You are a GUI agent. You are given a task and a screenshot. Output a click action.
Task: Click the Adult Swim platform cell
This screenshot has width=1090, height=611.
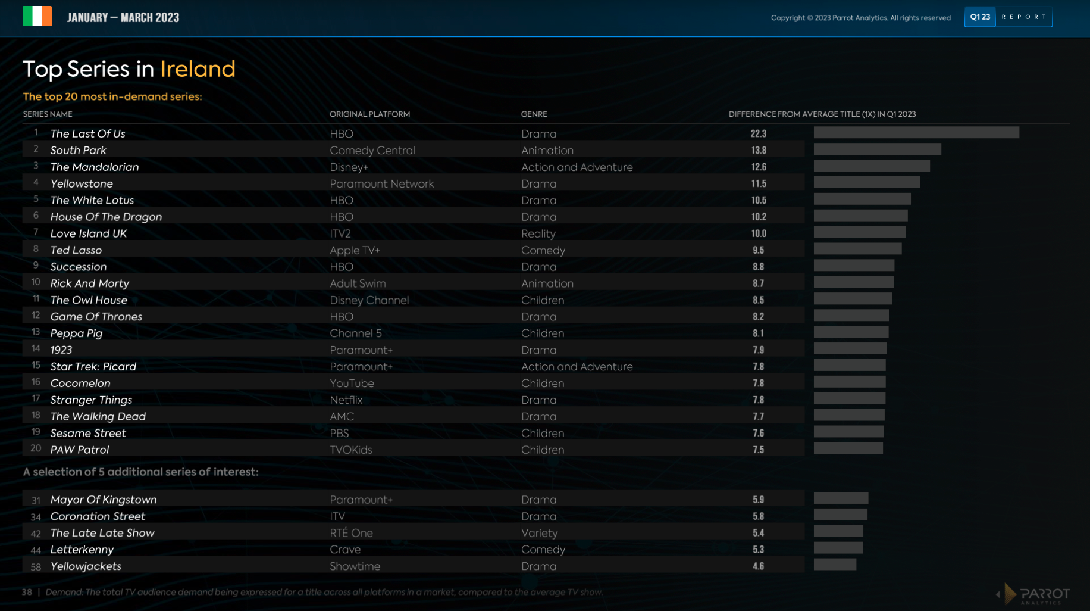(x=358, y=284)
